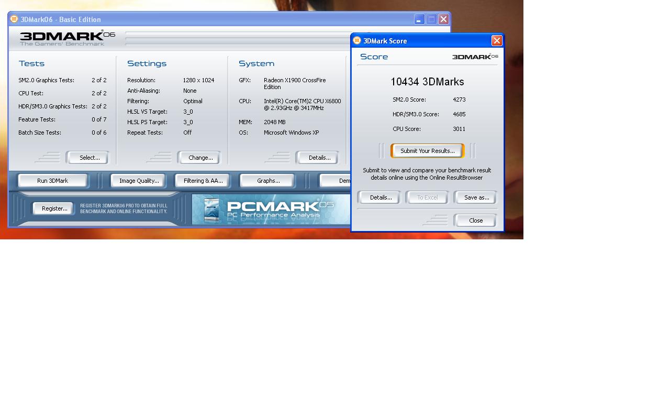The width and height of the screenshot is (670, 419).
Task: Close 3DMark Score window with X
Action: (x=497, y=41)
